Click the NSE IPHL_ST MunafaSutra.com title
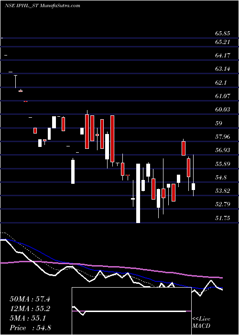 42,6
